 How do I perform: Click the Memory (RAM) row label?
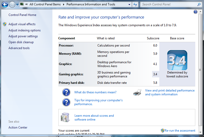click(x=70, y=54)
